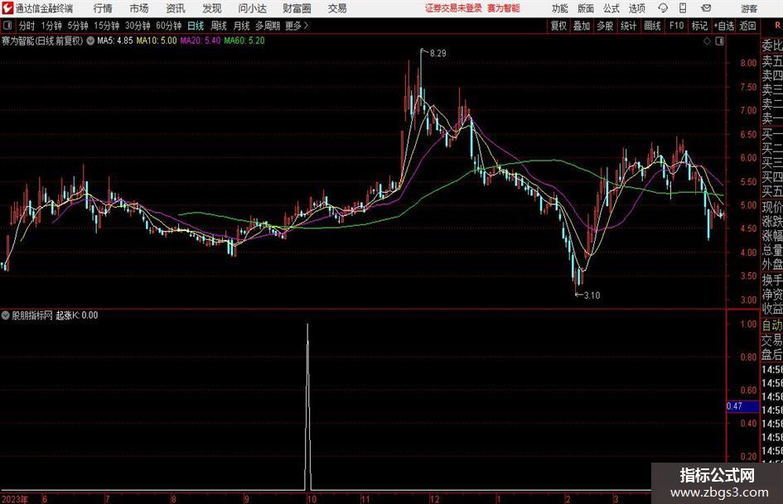Open the 赛为智能 indicator settings circle icon

click(x=90, y=41)
